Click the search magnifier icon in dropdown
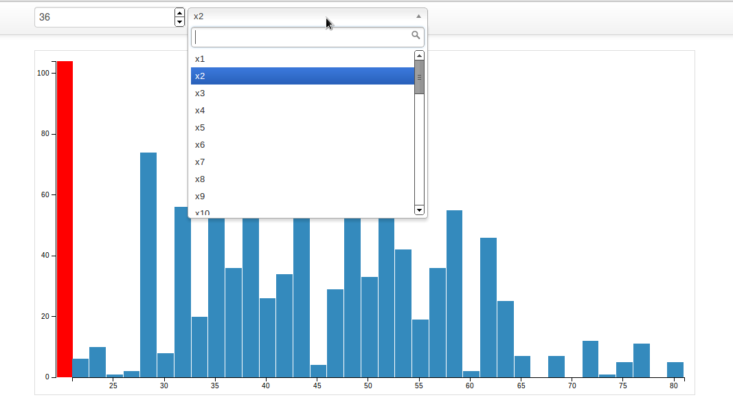The width and height of the screenshot is (733, 413). pyautogui.click(x=415, y=35)
